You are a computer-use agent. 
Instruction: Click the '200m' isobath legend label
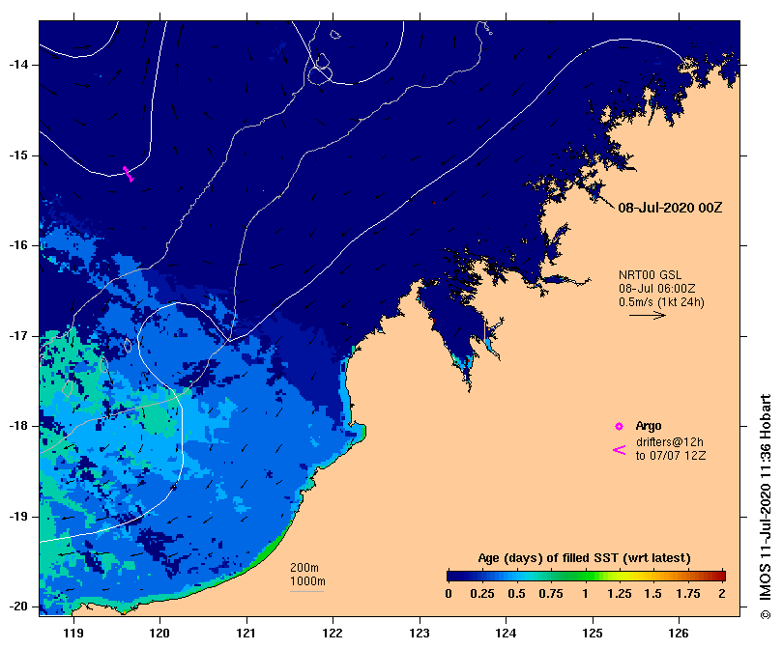304,568
